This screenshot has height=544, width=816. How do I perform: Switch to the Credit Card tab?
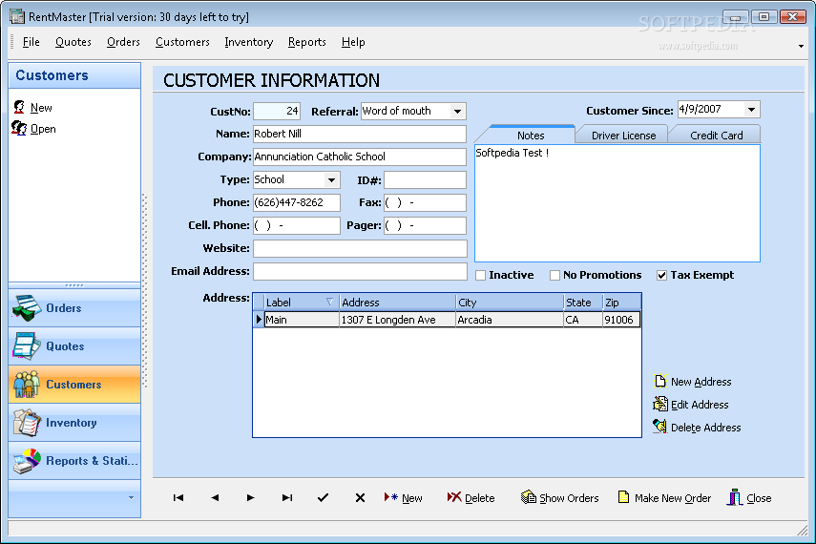pos(716,136)
